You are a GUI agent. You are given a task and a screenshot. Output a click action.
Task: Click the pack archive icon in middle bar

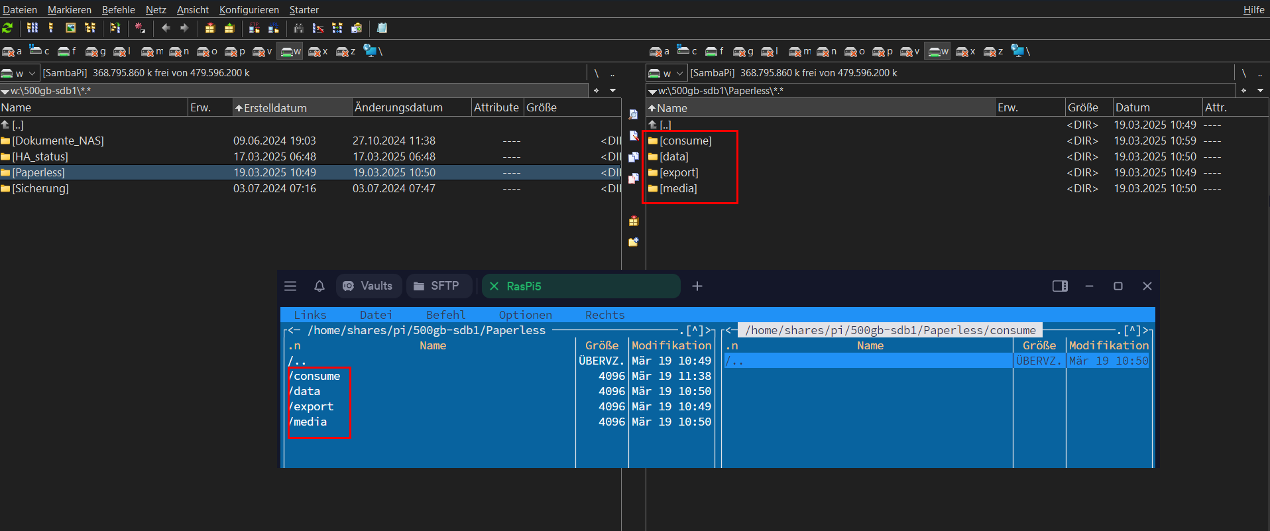pyautogui.click(x=634, y=221)
